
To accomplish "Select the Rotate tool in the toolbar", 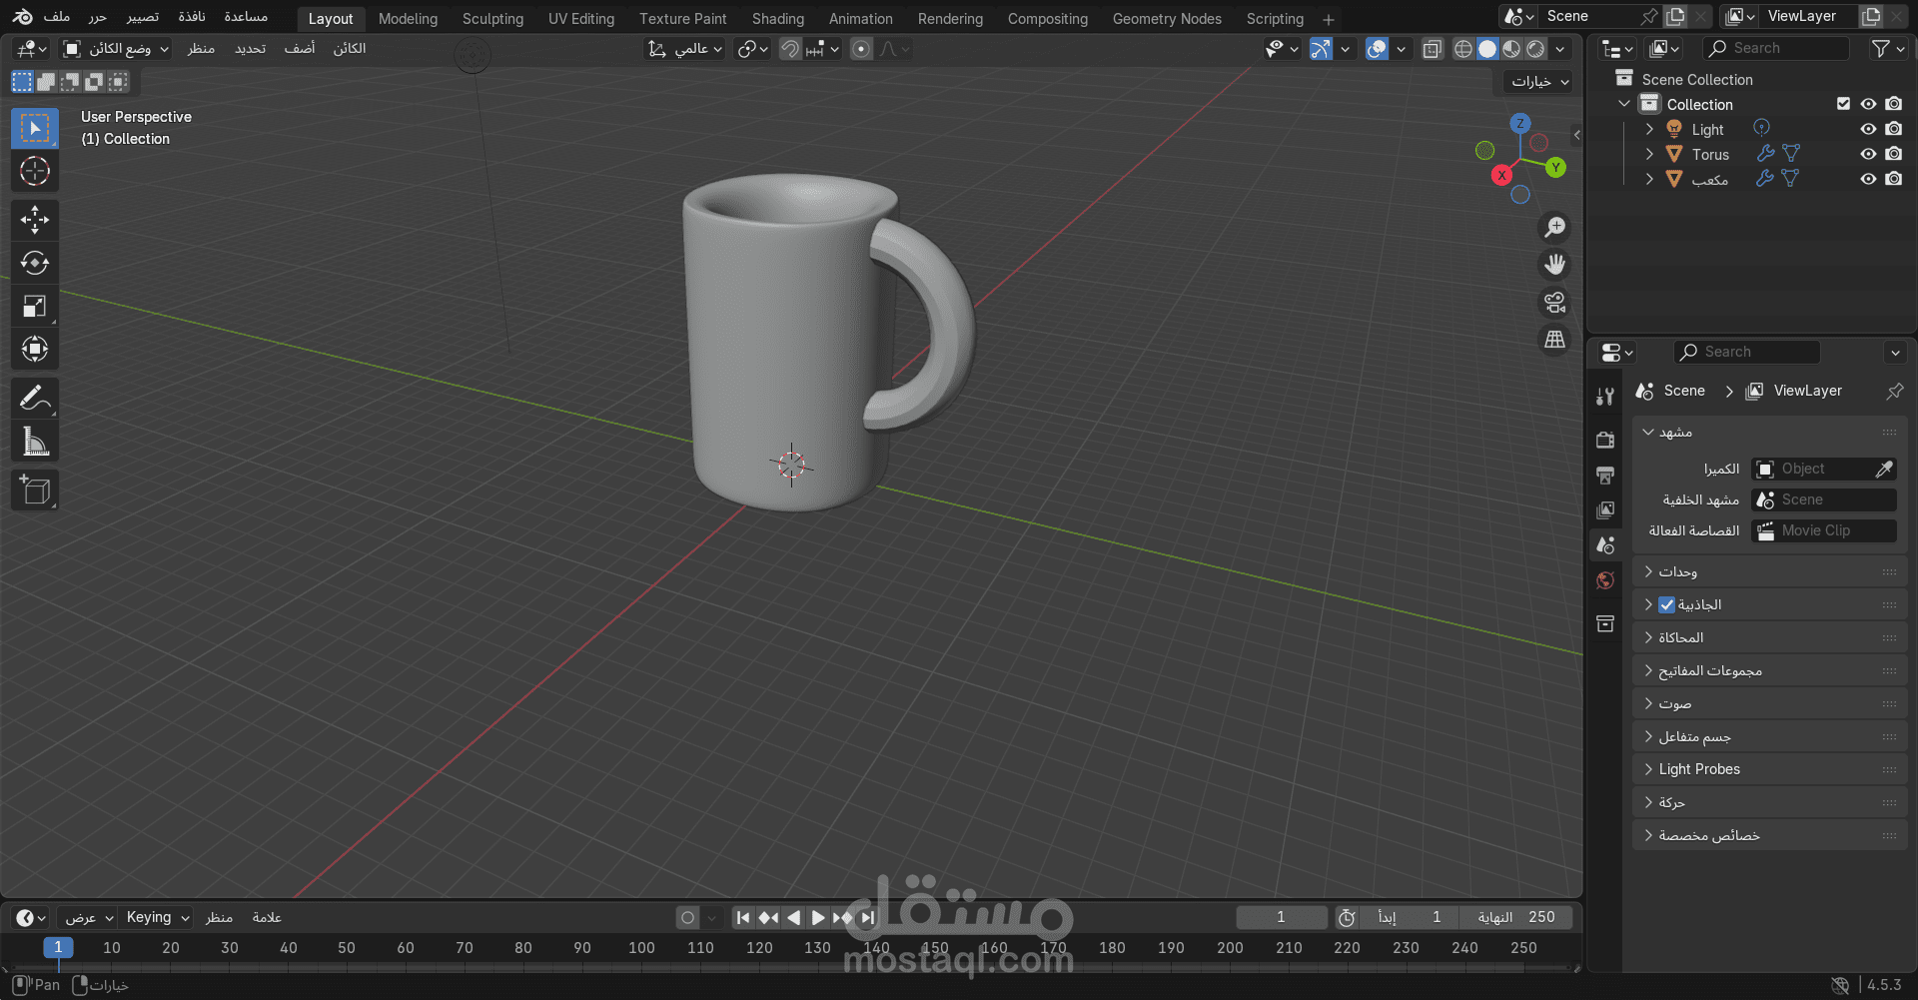I will coord(35,263).
